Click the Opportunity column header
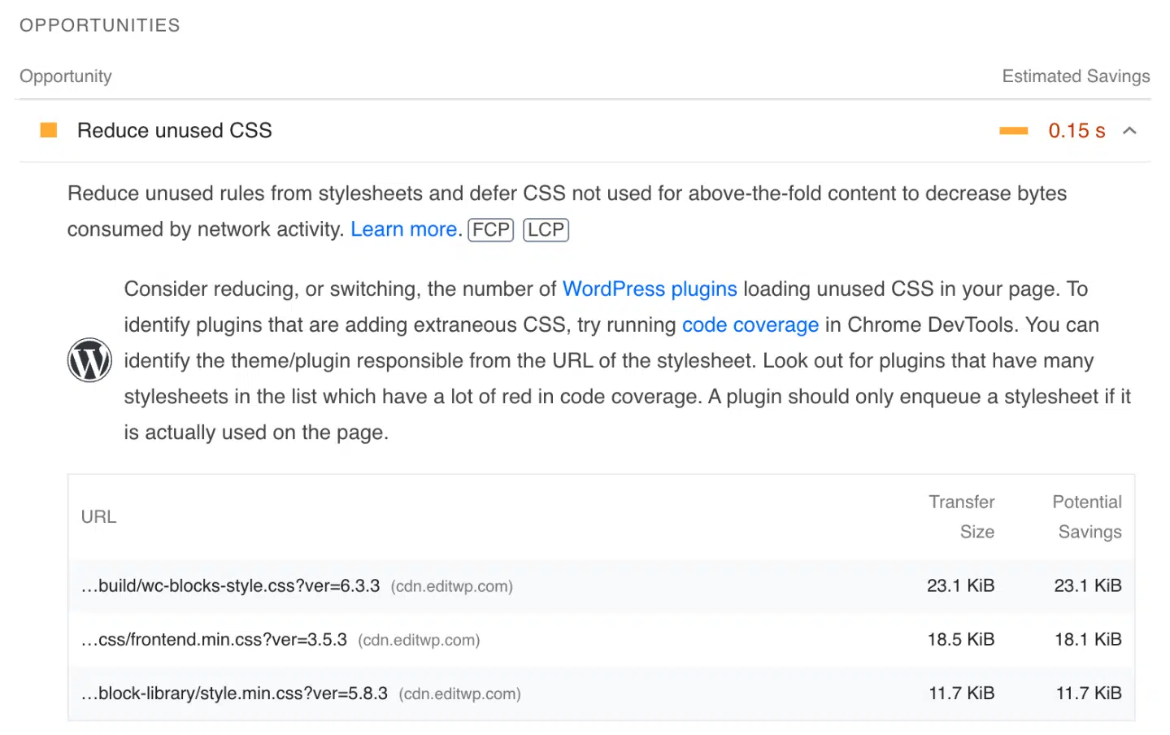 pyautogui.click(x=66, y=76)
